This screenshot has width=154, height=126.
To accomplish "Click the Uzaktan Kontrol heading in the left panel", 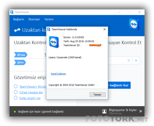I will [30, 43].
